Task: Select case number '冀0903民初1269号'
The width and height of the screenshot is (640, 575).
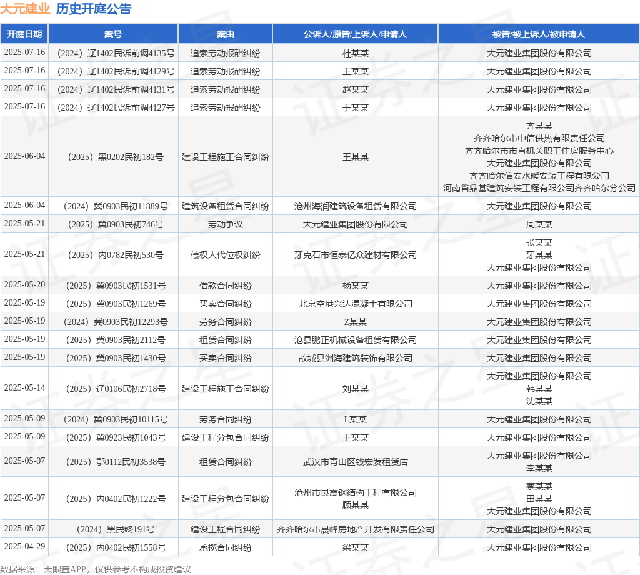Action: click(131, 304)
